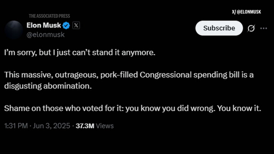Click The Associated Press watermark text
This screenshot has height=154, width=274.
49,16
